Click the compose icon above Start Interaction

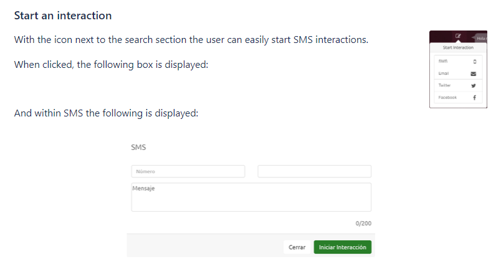tap(458, 36)
